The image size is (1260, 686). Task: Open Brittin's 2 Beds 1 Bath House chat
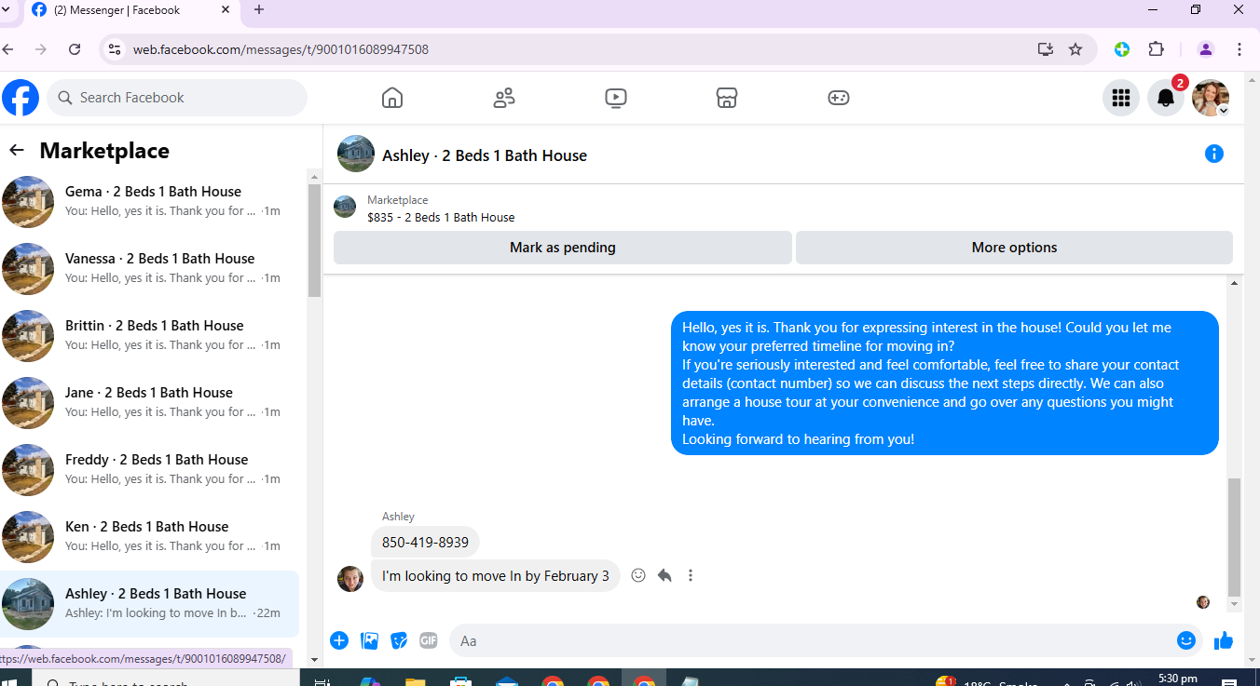151,336
